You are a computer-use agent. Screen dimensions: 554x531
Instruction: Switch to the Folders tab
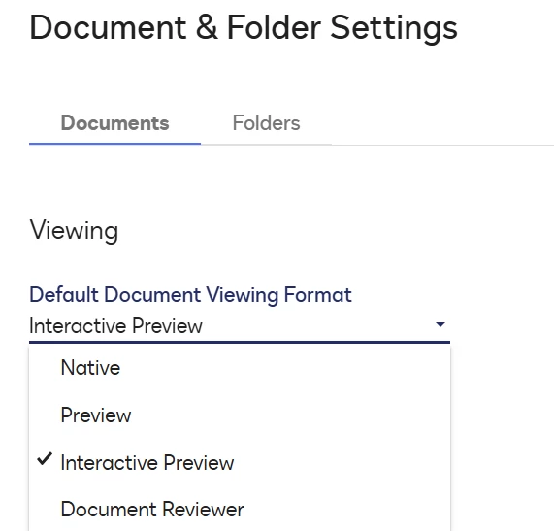(x=266, y=123)
